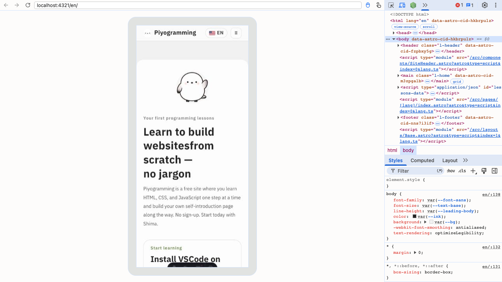Click the <!DOCTYPE html> line
The image size is (502, 282).
[409, 14]
